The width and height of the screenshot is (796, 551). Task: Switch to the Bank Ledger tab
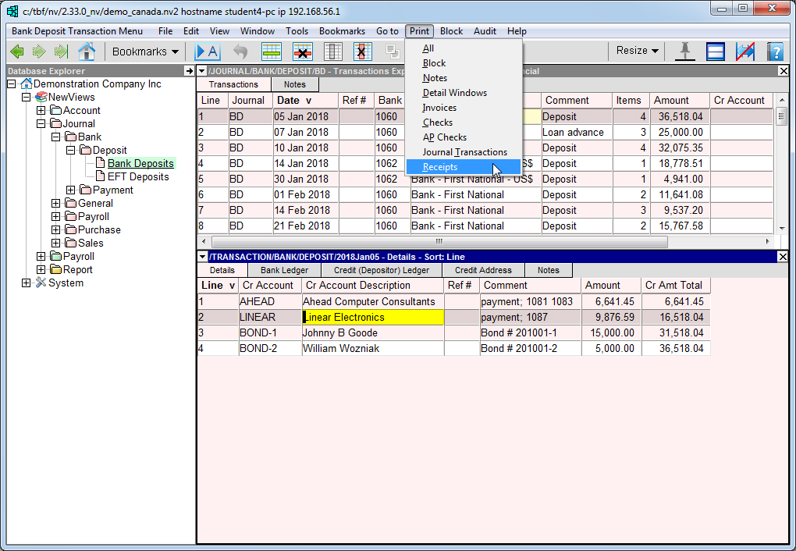click(284, 270)
